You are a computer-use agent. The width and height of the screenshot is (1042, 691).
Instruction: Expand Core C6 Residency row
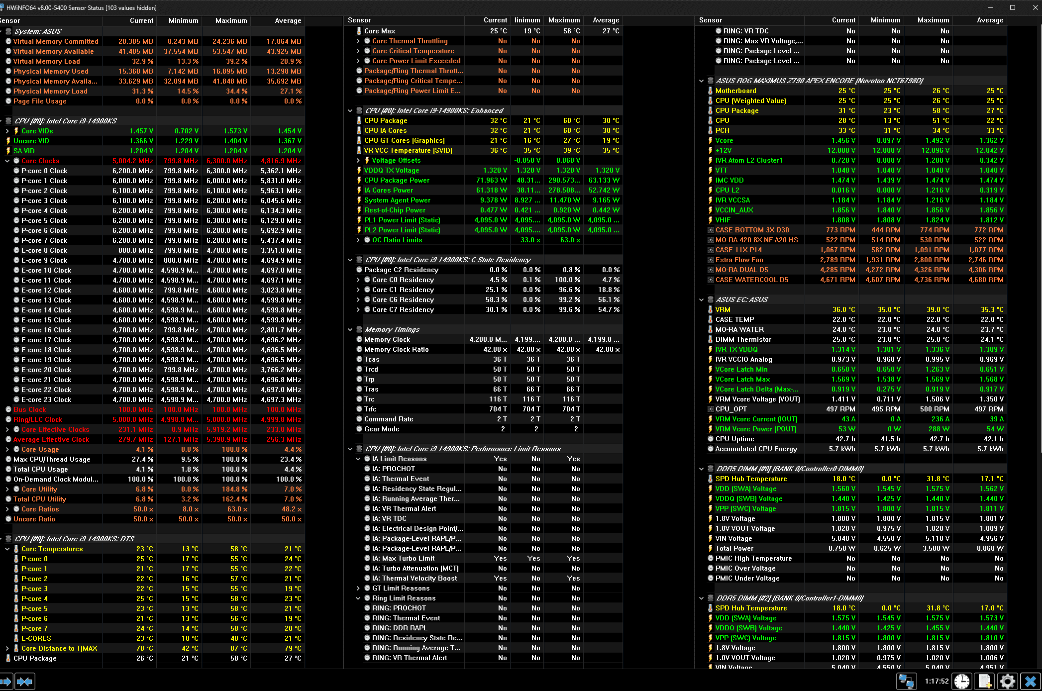(358, 299)
